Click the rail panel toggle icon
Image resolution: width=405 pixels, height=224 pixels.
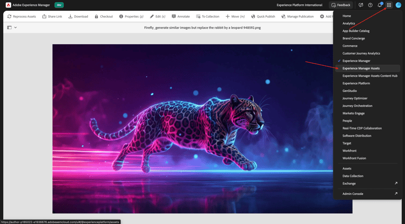click(9, 28)
